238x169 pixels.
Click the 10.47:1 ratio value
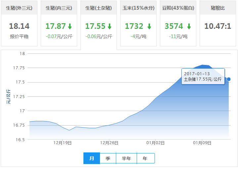pyautogui.click(x=218, y=26)
